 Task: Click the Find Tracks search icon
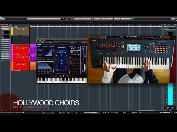29,25
